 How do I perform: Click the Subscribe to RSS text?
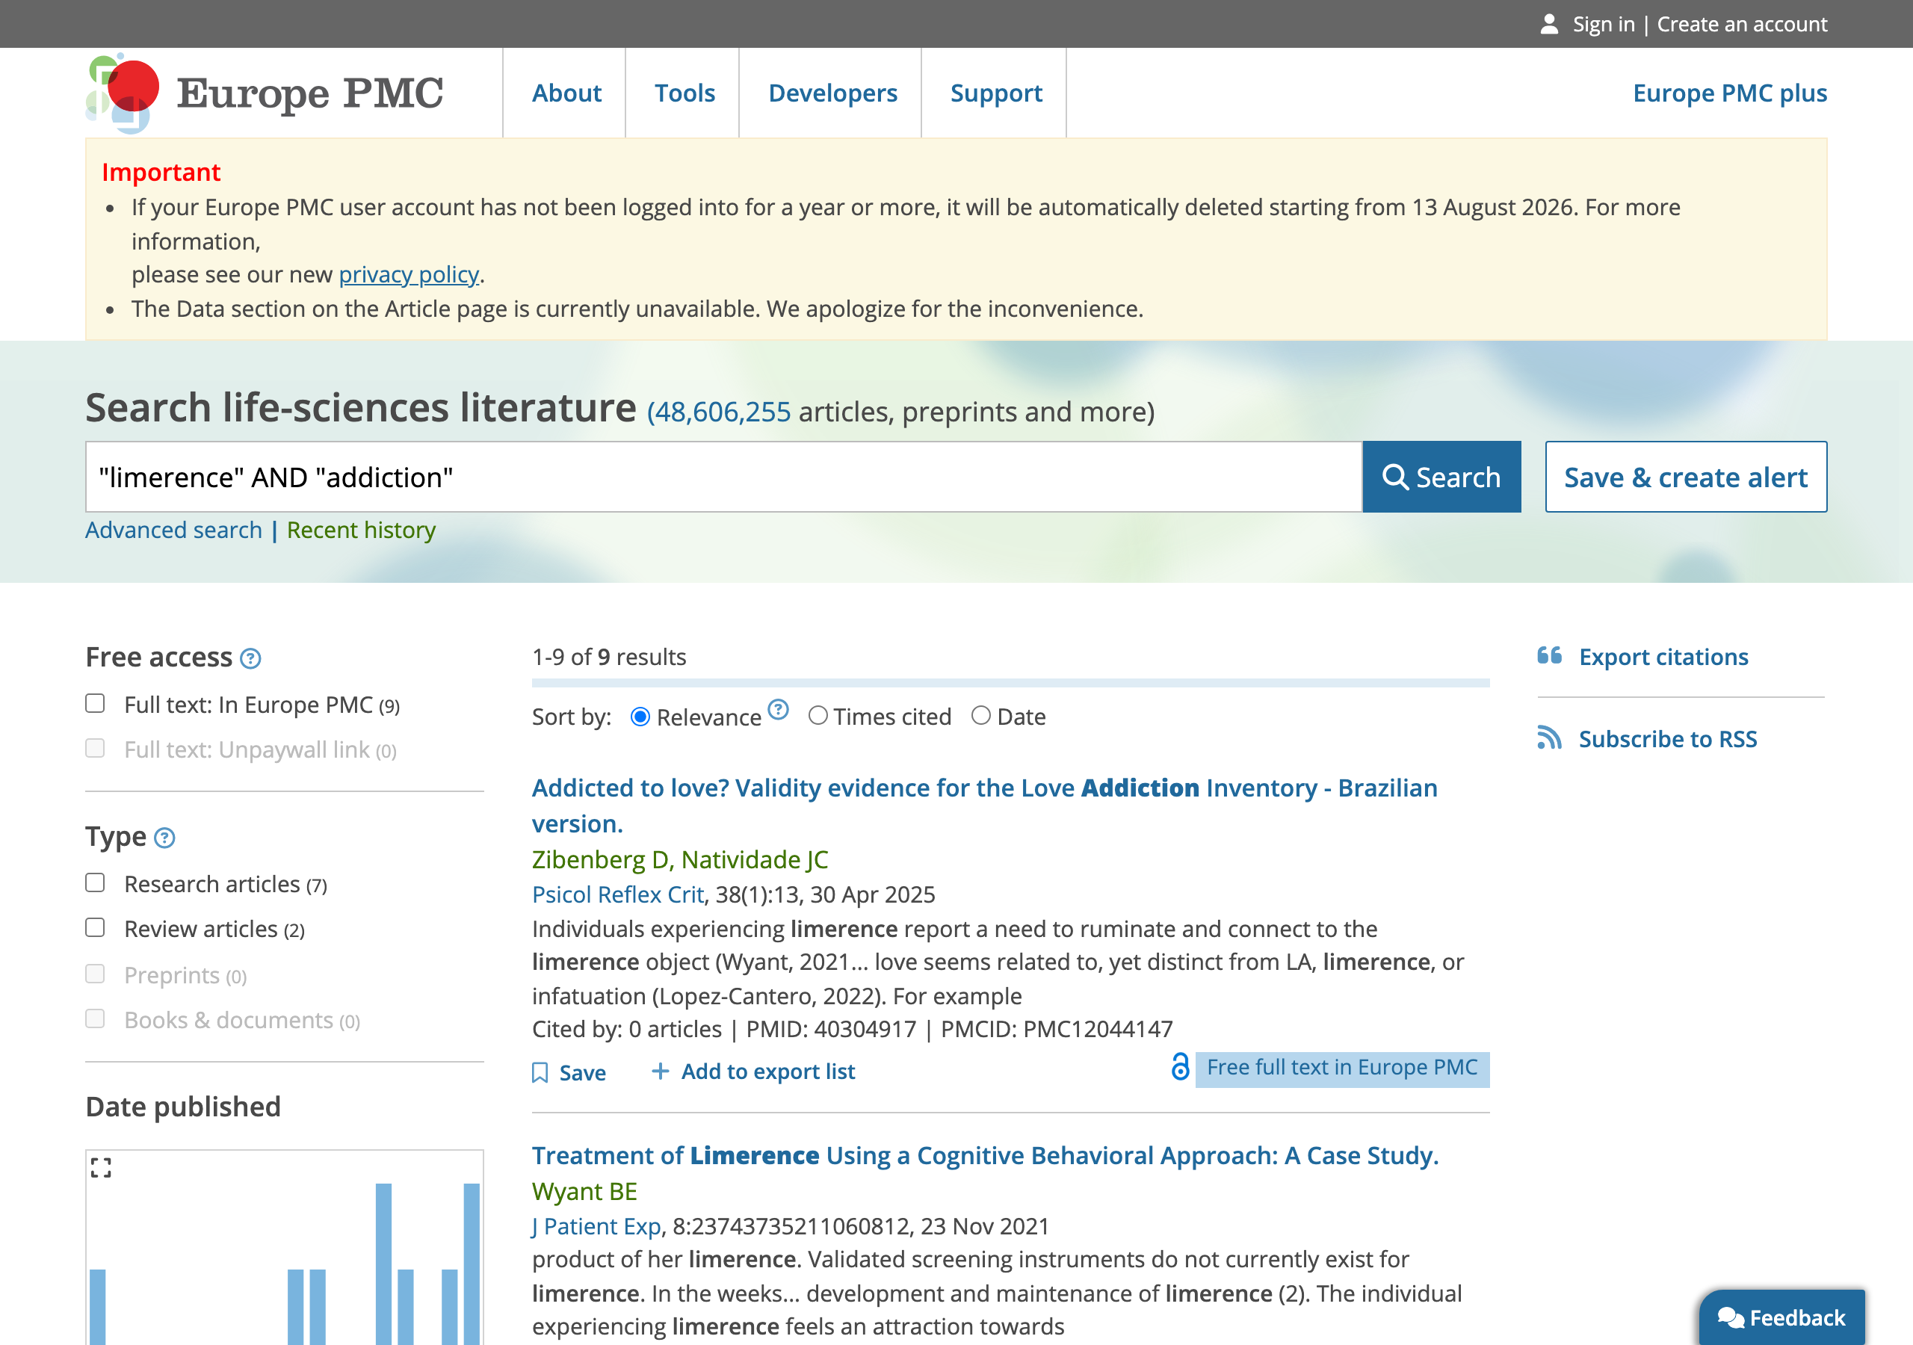pos(1668,739)
